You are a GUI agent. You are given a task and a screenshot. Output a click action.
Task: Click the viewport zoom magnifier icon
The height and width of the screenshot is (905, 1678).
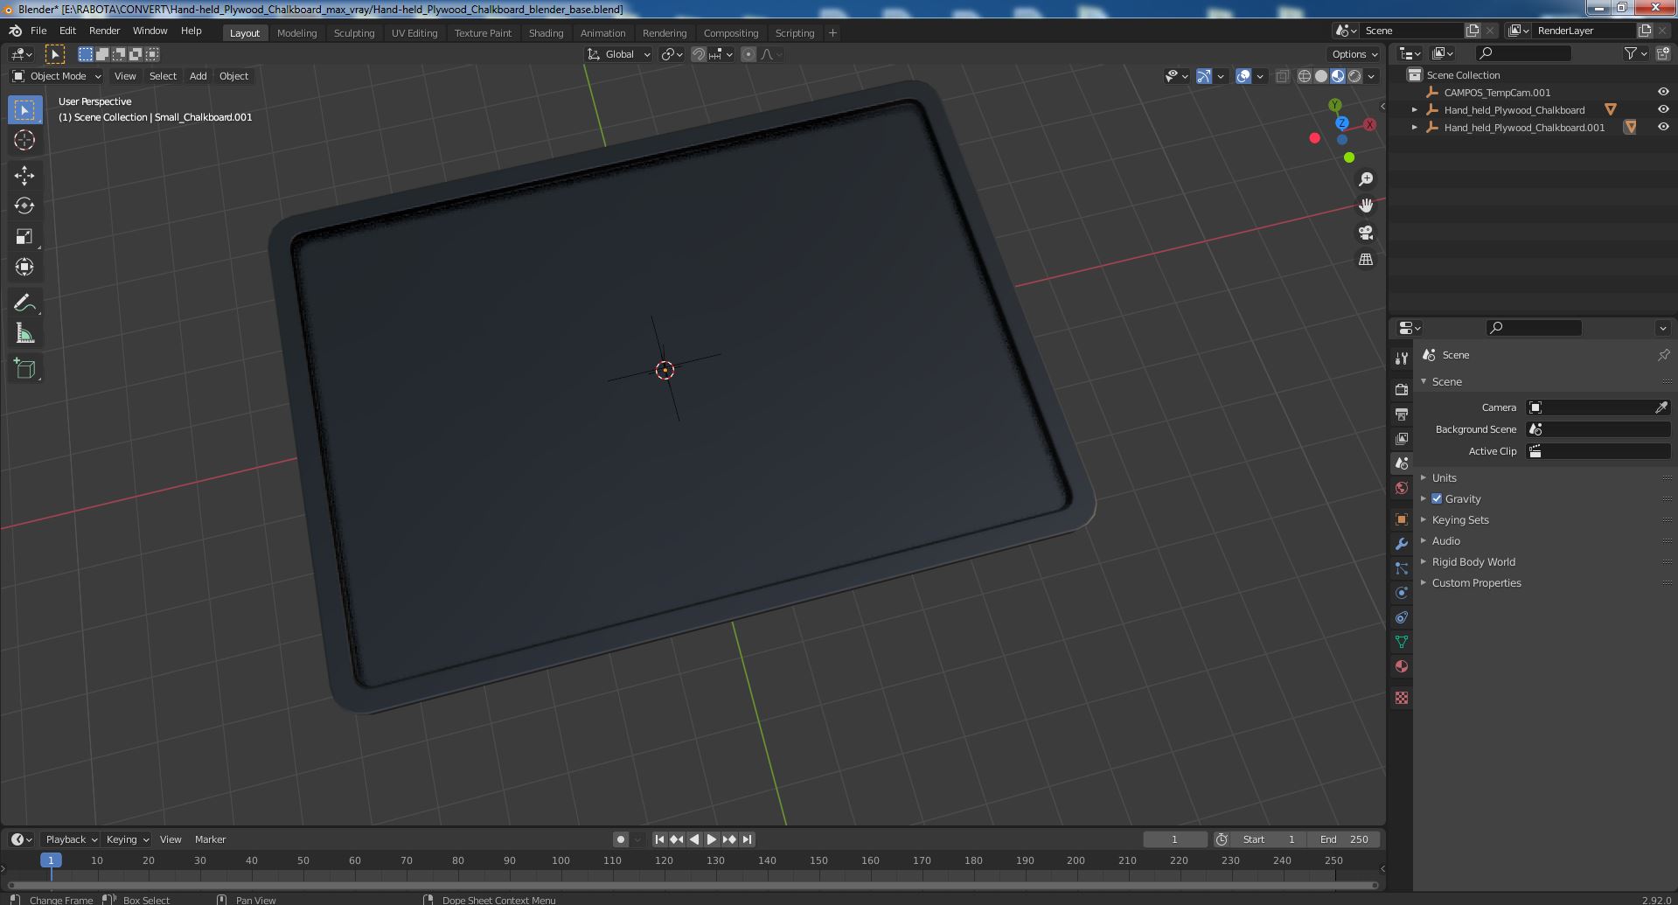(1366, 179)
